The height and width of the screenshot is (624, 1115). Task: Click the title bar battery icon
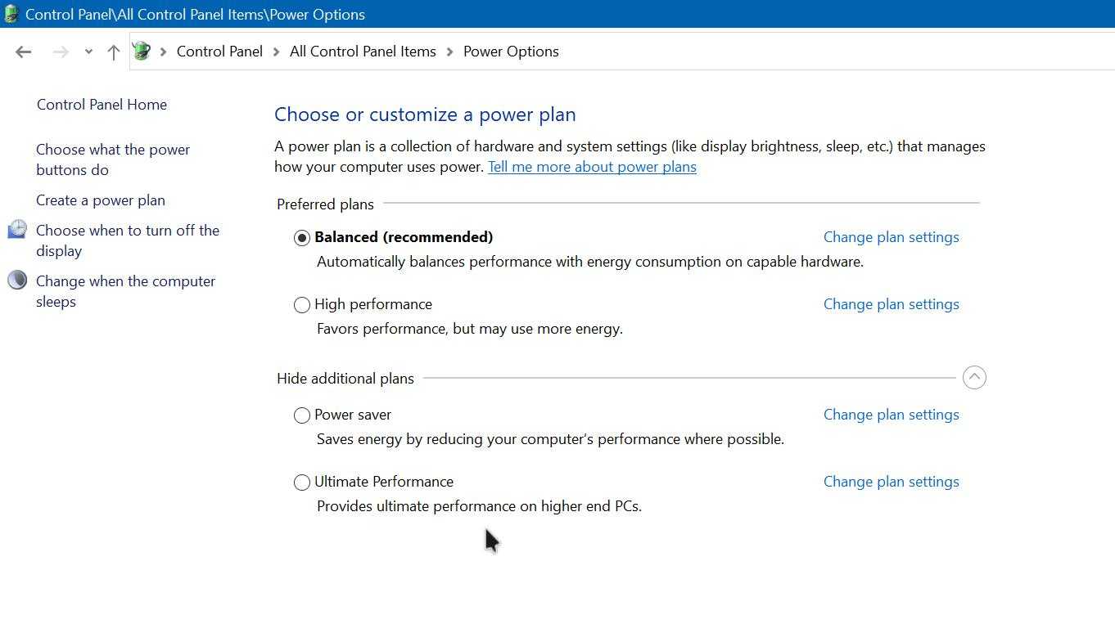pos(11,14)
